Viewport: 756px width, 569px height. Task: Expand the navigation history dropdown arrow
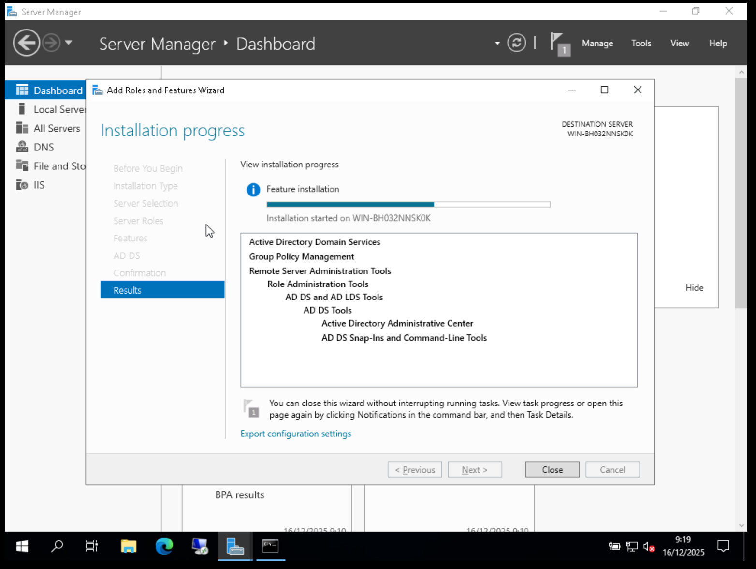tap(69, 43)
